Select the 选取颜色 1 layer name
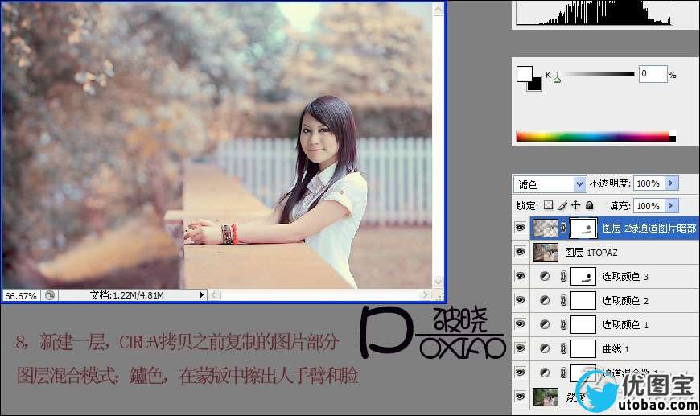The width and height of the screenshot is (700, 416). [x=625, y=325]
